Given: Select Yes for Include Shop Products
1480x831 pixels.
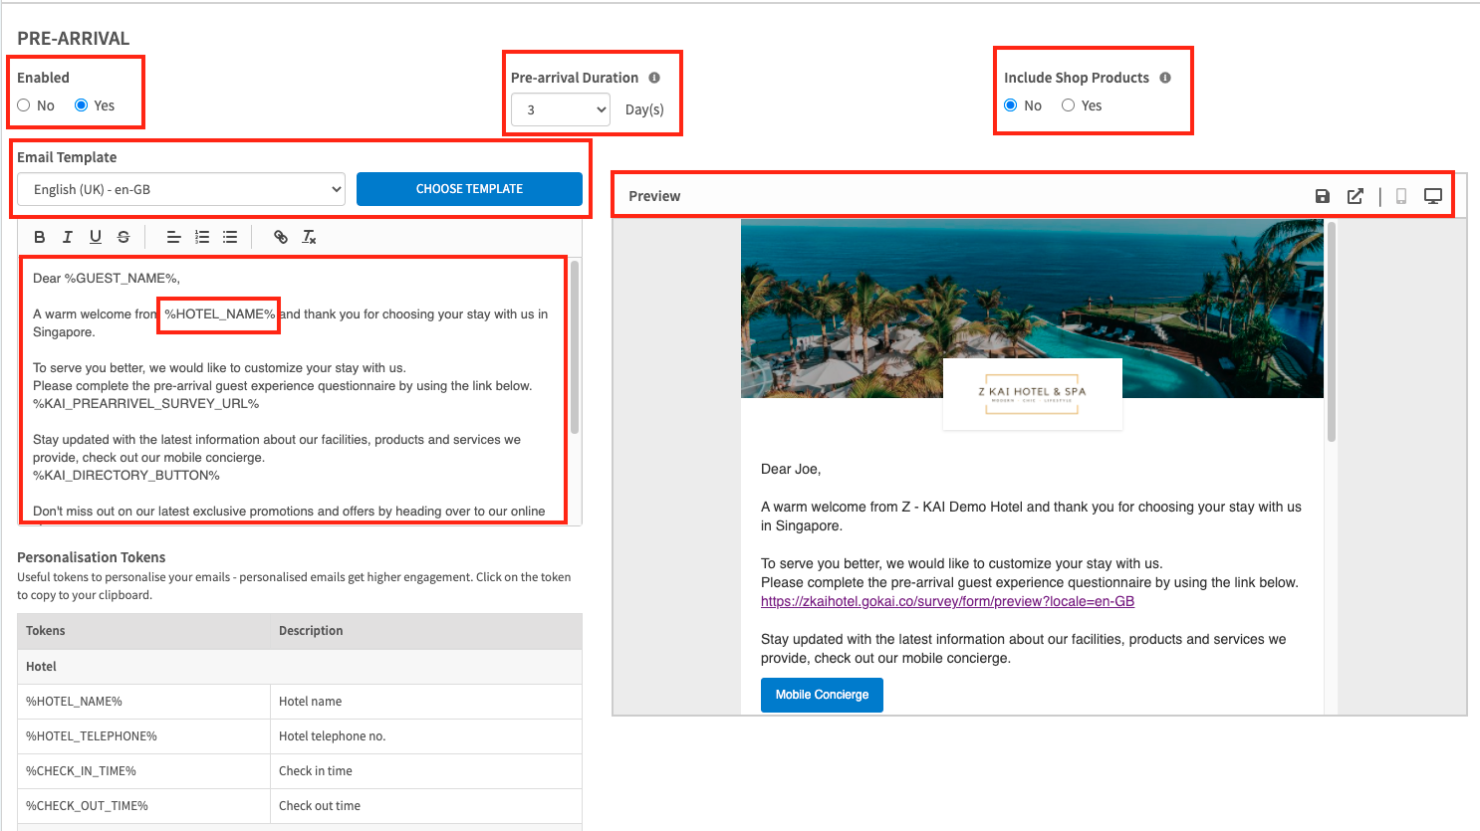Looking at the screenshot, I should tap(1069, 105).
